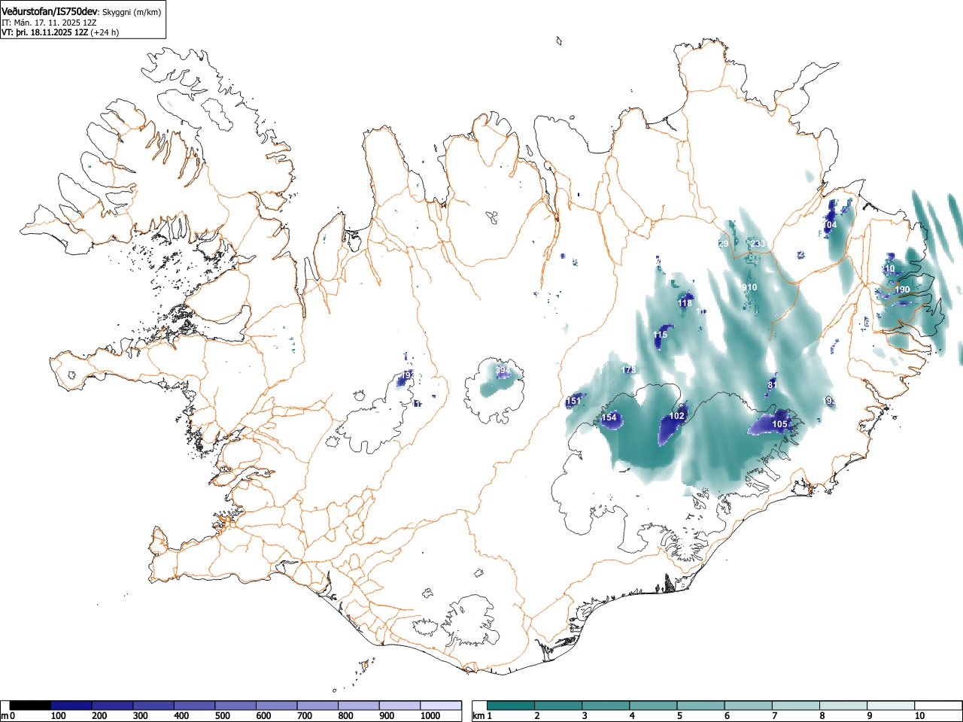Click the 600–700 m legend swatch

click(277, 705)
